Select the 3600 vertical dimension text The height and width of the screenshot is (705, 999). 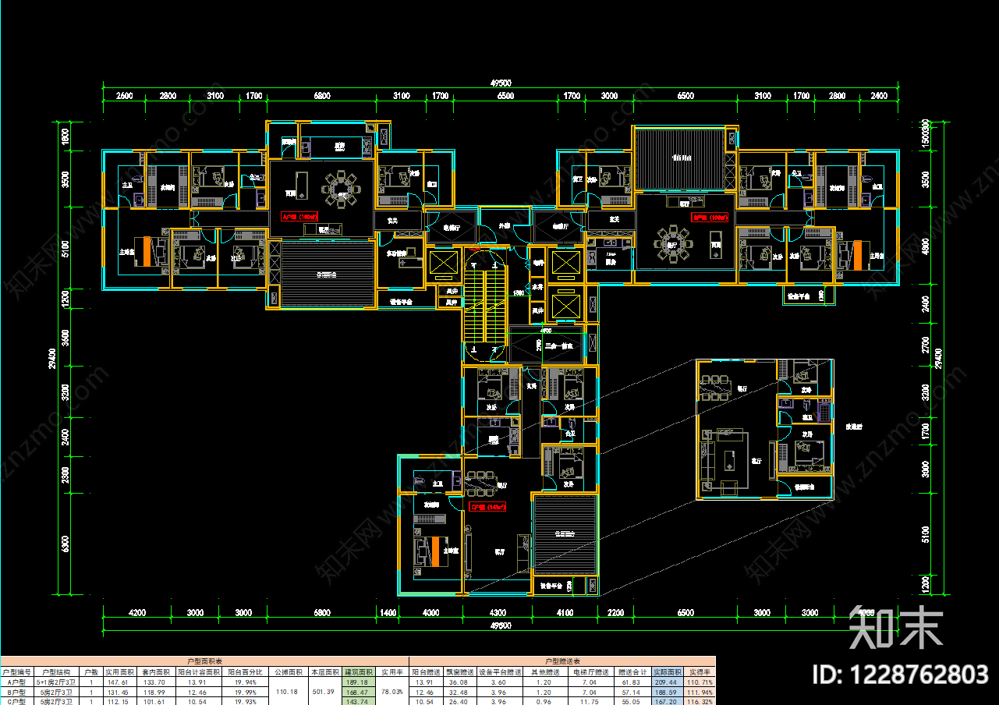[66, 338]
